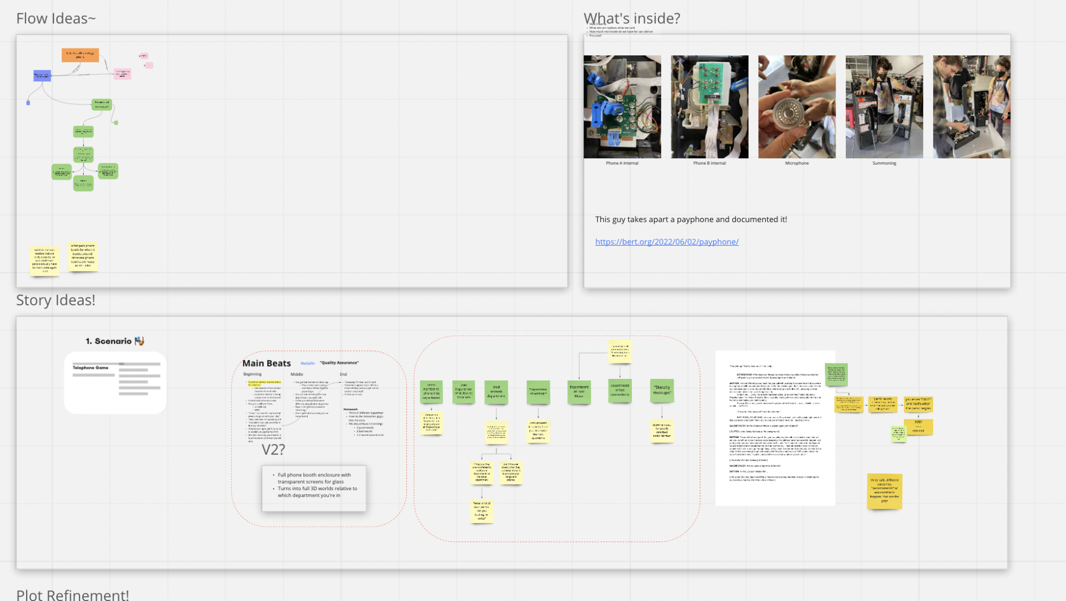
Task: Select the Summoning payphone photo
Action: point(884,107)
